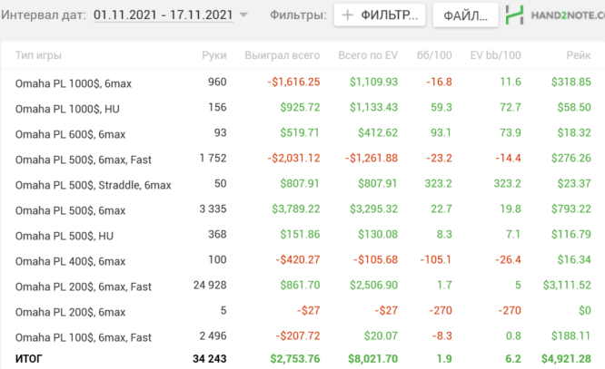Click EV cell $20.07
The image size is (605, 369).
pyautogui.click(x=381, y=336)
